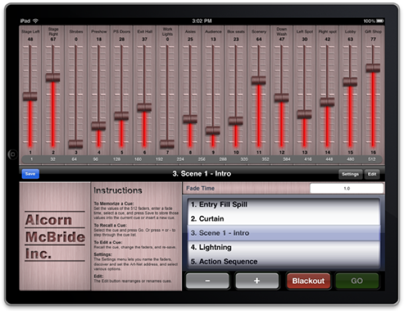Click the Scenery fader knob

click(x=258, y=80)
